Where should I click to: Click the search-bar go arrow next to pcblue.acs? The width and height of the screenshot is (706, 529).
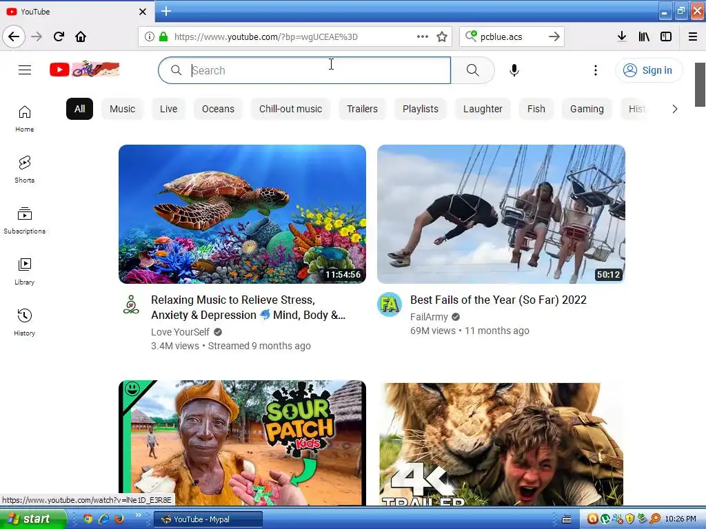(554, 37)
